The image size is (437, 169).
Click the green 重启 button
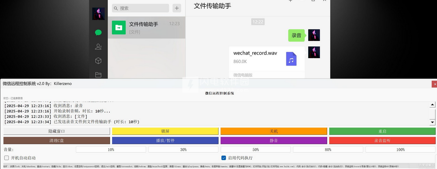[x=382, y=131]
